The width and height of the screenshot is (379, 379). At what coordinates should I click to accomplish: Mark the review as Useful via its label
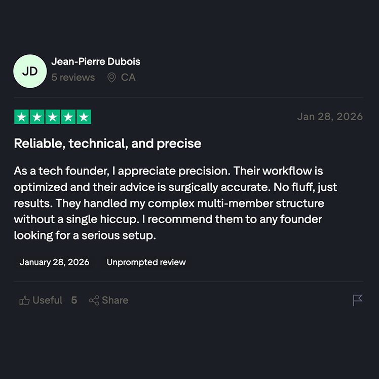(x=47, y=300)
